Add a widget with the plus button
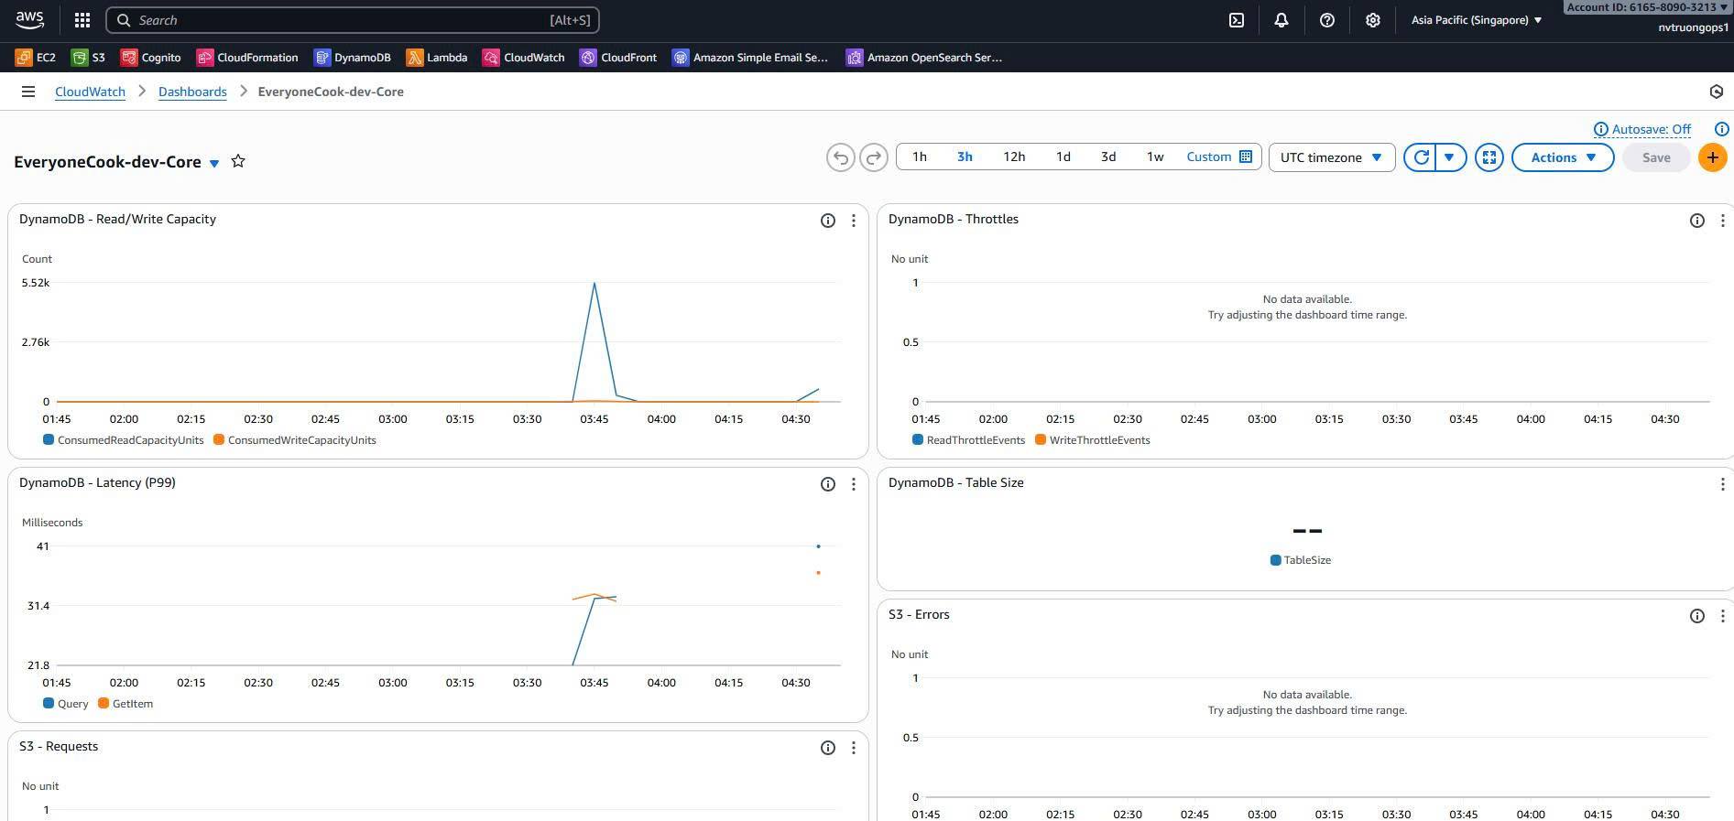This screenshot has width=1734, height=821. pos(1712,157)
